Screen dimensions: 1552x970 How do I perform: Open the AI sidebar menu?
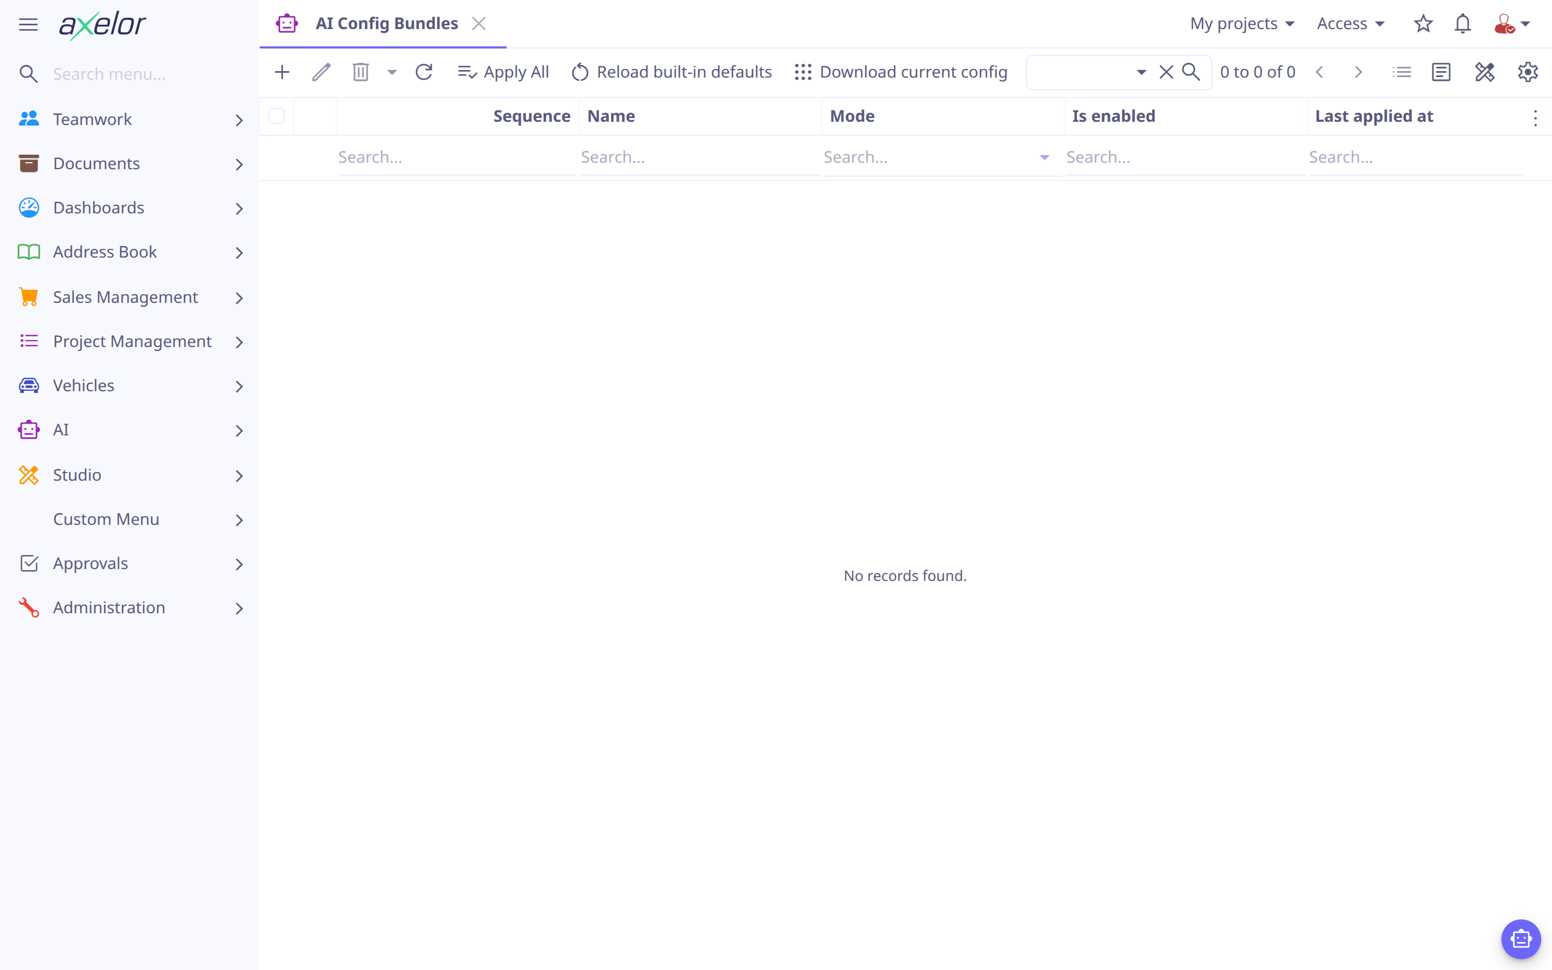click(129, 430)
